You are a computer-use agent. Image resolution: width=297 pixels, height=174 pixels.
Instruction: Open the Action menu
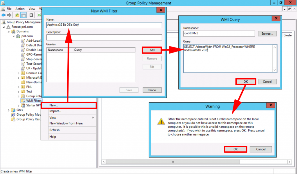click(x=20, y=9)
